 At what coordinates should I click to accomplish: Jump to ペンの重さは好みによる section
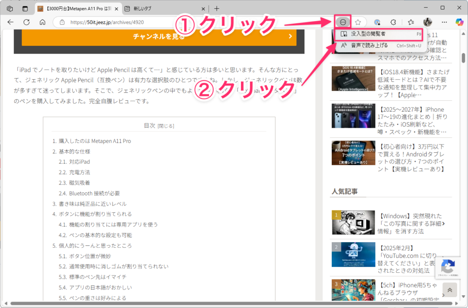98,298
